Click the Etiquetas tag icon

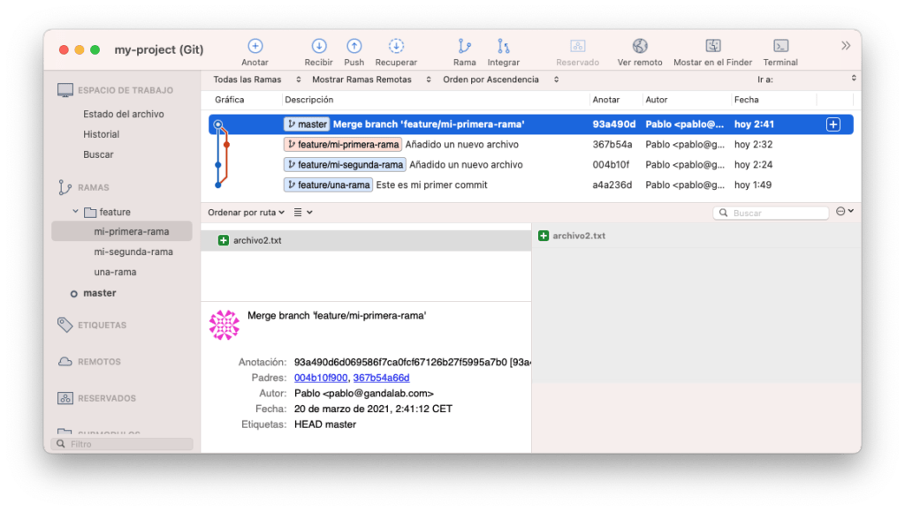65,325
